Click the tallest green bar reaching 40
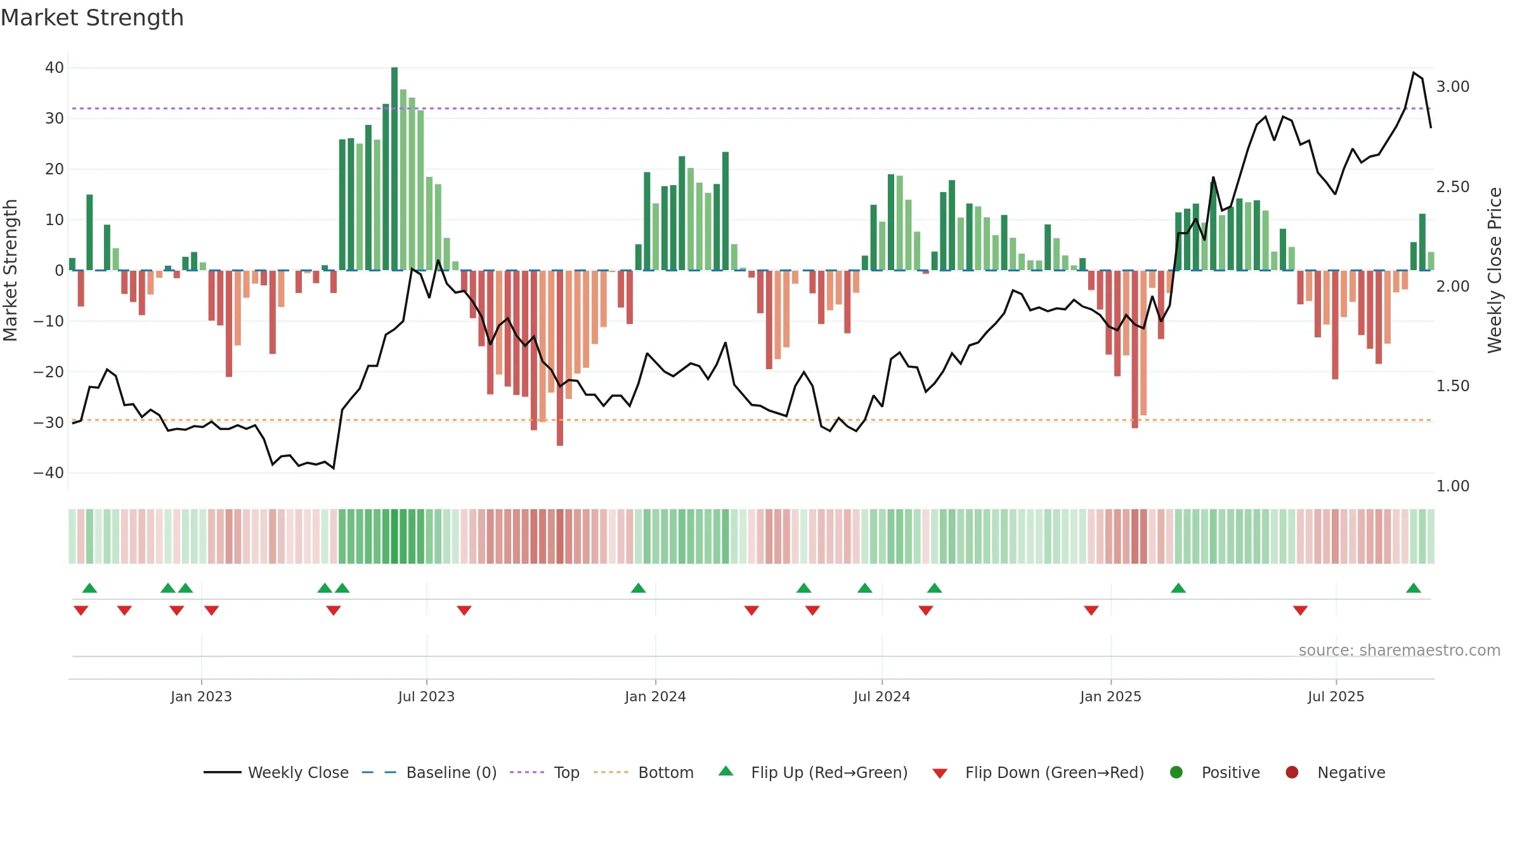The height and width of the screenshot is (856, 1522). (394, 169)
